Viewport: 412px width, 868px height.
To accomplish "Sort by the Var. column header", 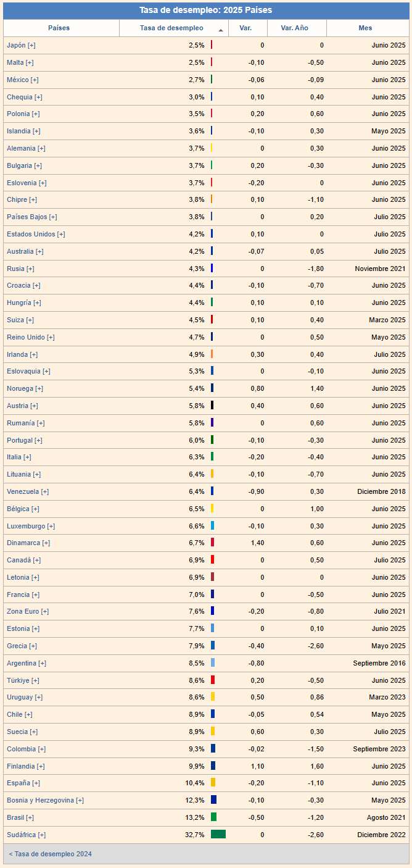I will (x=245, y=28).
